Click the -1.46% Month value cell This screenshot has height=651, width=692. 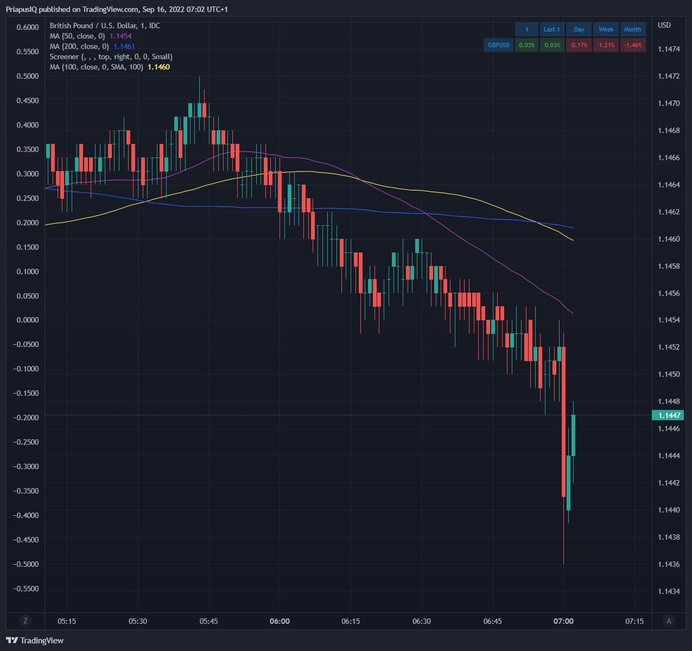[x=633, y=45]
